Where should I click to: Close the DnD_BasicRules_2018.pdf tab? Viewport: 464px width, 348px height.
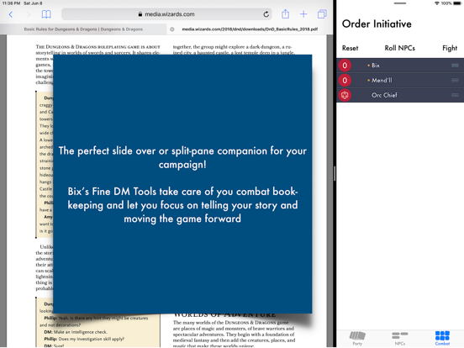point(172,29)
